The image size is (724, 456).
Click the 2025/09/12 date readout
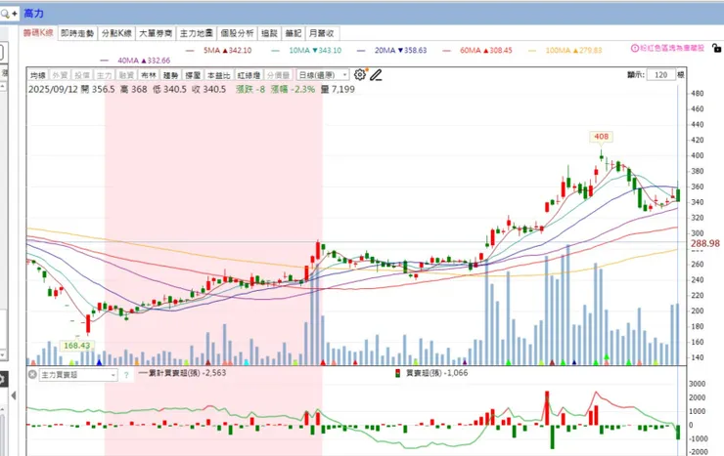tap(53, 89)
